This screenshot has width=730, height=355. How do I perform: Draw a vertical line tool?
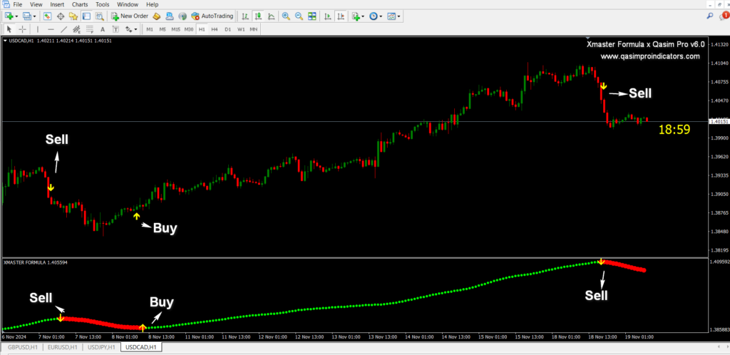(38, 29)
